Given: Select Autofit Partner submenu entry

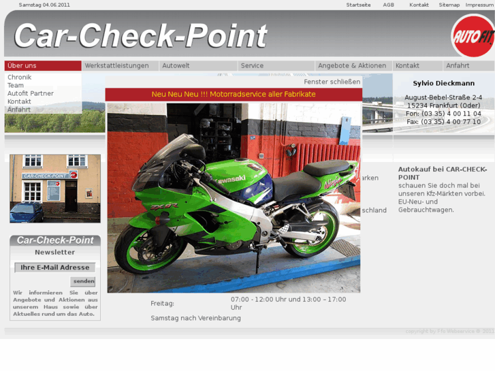Looking at the screenshot, I should point(31,93).
